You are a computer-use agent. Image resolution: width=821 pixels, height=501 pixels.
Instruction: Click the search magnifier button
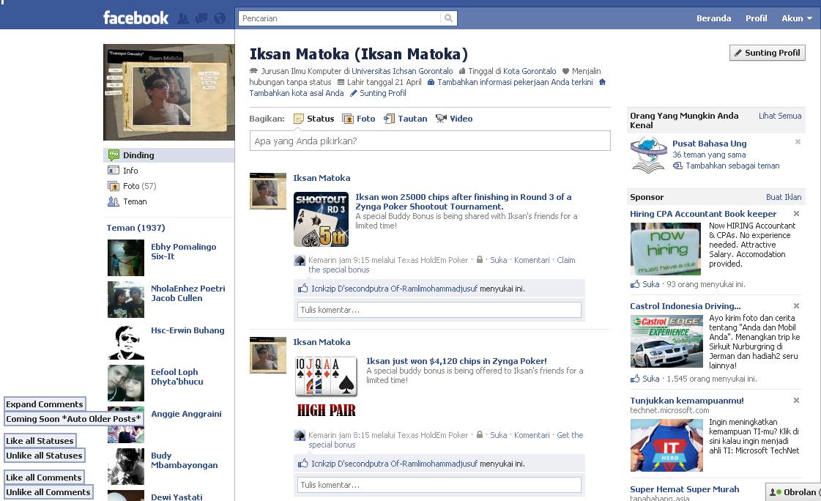449,18
